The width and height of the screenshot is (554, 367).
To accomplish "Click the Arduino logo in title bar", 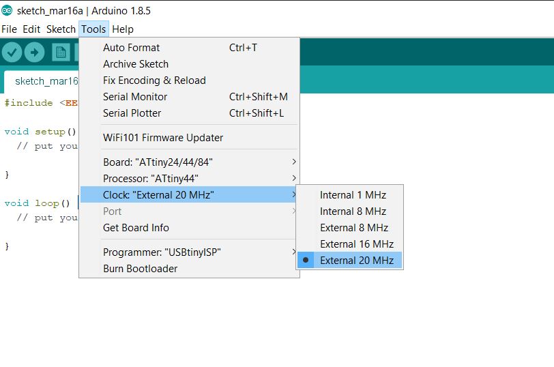I will click(x=7, y=10).
